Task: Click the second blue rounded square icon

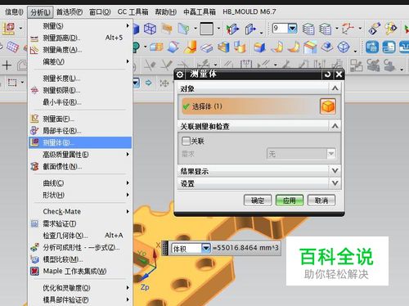Action: 389,47
